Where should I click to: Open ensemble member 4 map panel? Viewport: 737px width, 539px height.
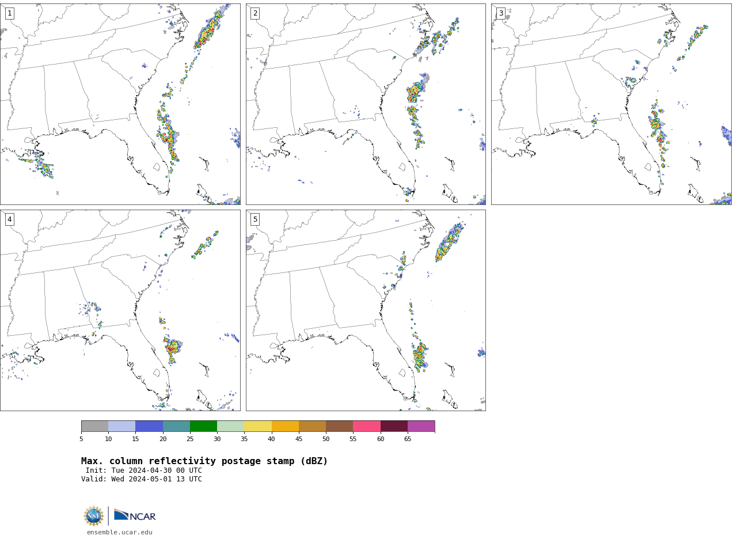click(120, 310)
